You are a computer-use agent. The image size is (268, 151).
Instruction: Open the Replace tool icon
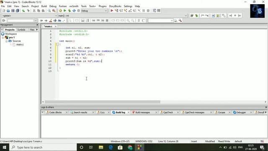[54, 10]
